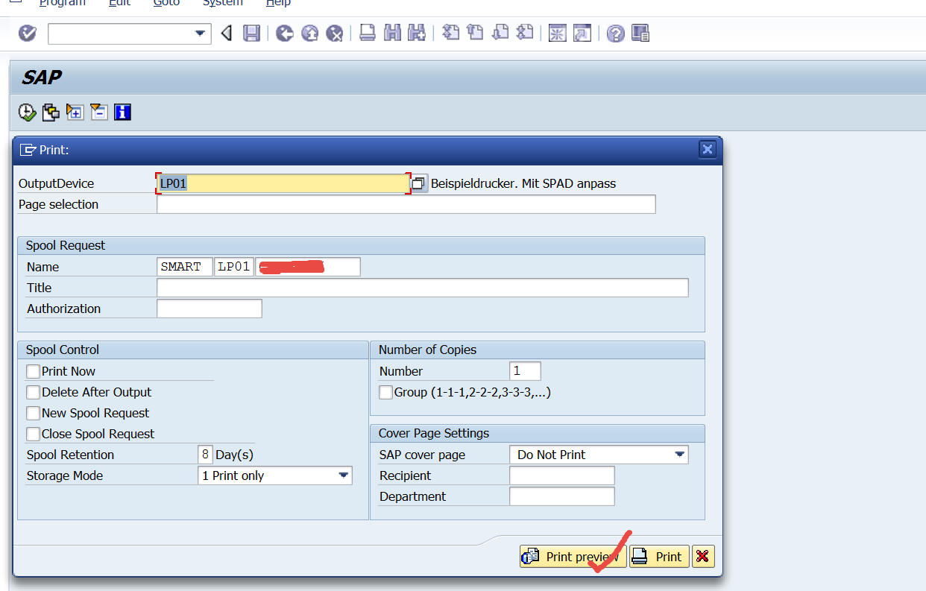Click the Help question mark icon
The image size is (926, 591).
pos(615,33)
